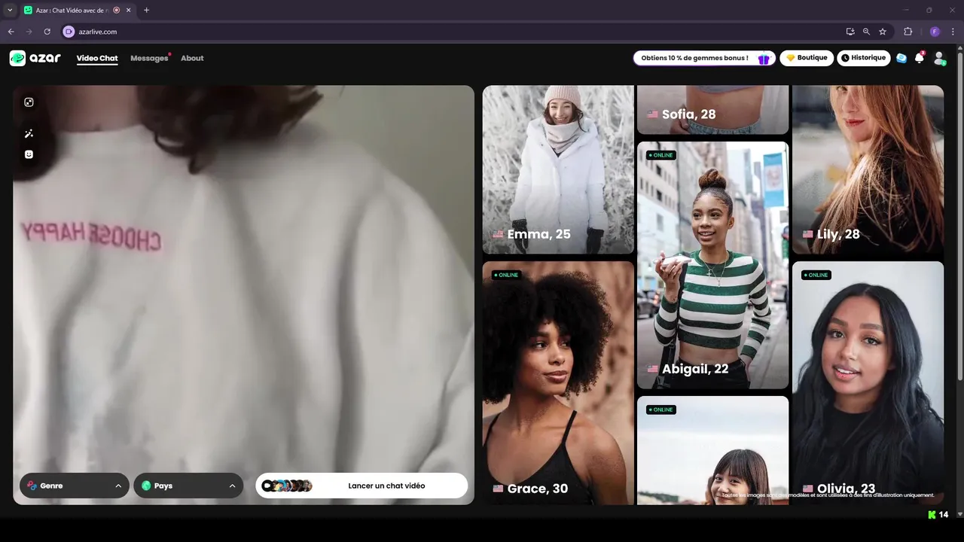Image resolution: width=964 pixels, height=542 pixels.
Task: Bookmark this page with the star
Action: click(883, 32)
